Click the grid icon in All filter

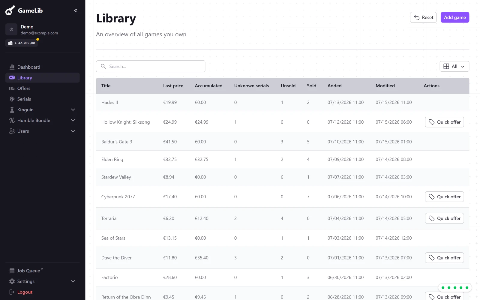point(446,66)
